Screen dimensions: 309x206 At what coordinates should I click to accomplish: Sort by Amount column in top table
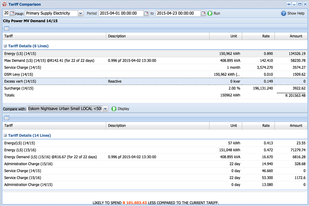coord(291,36)
